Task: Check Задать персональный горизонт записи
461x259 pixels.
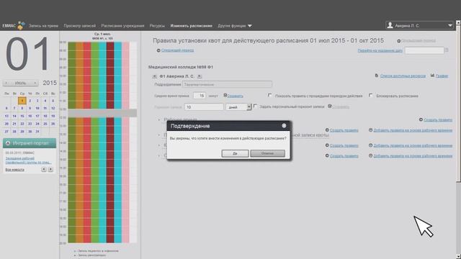Action: click(x=255, y=106)
